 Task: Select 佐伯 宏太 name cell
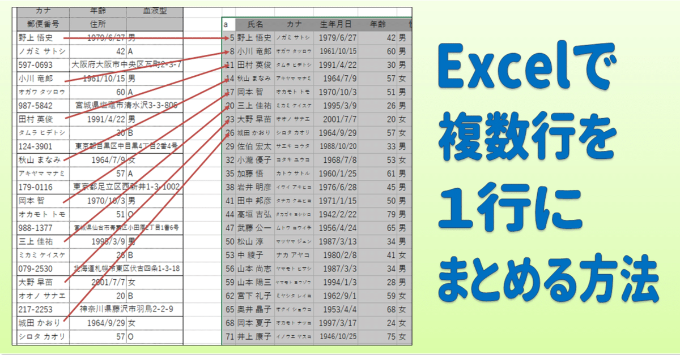pyautogui.click(x=254, y=146)
